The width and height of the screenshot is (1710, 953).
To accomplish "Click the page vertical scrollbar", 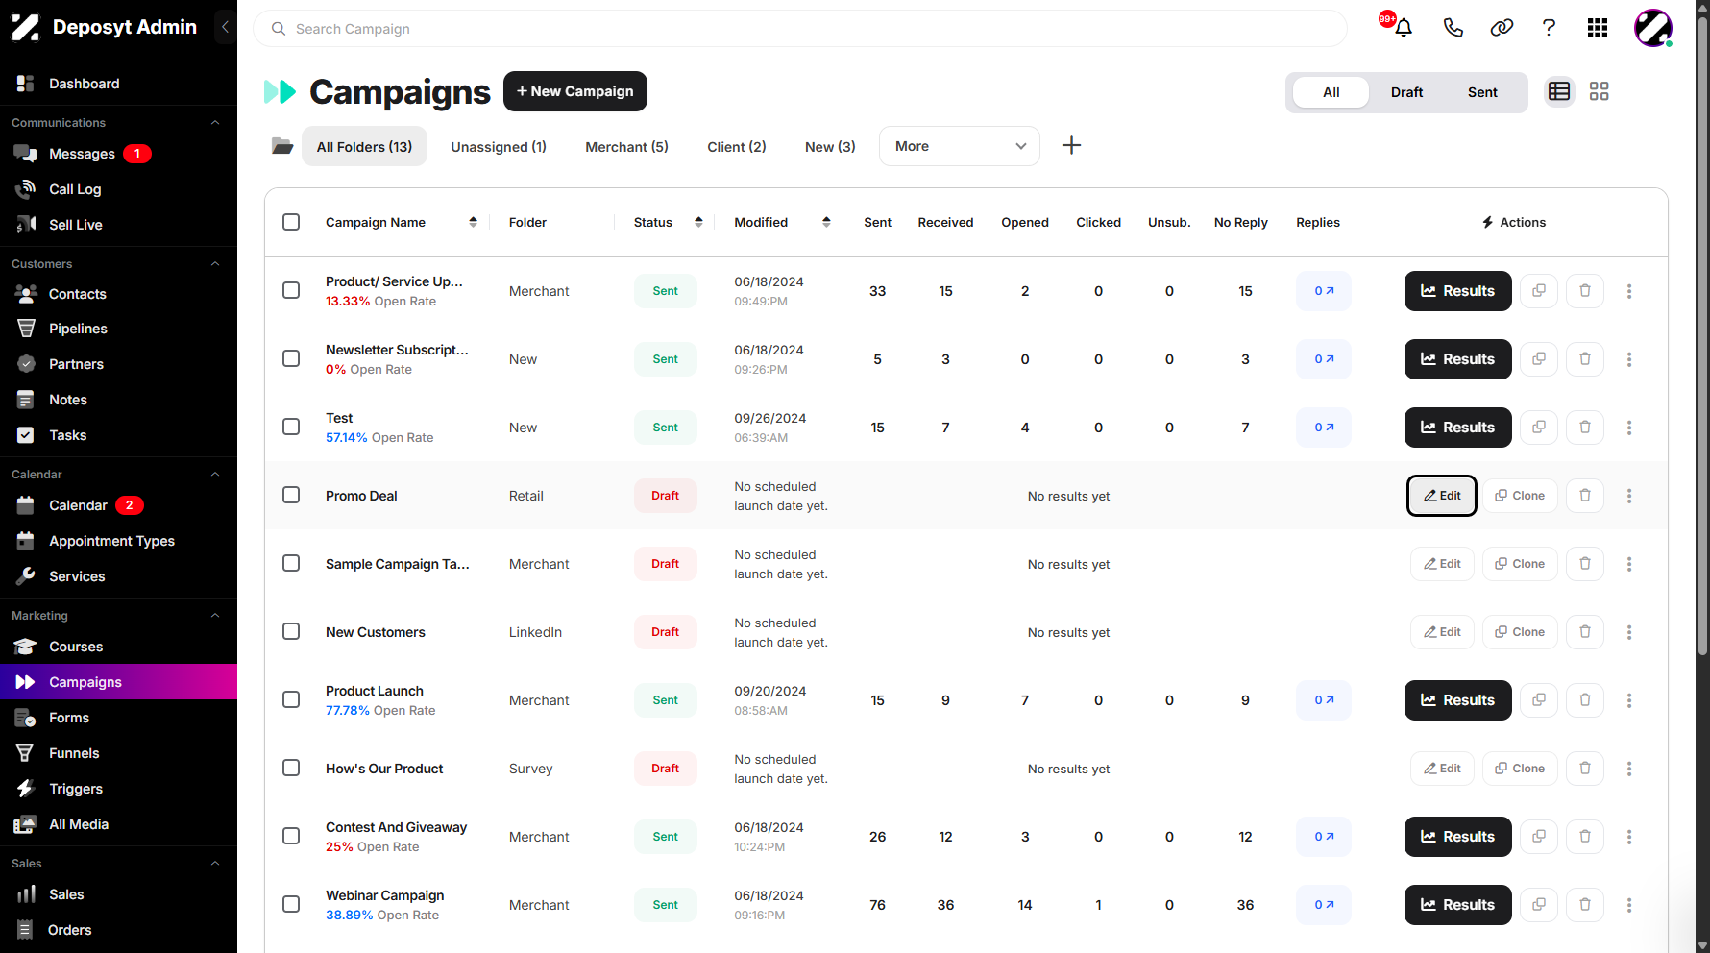I will click(1702, 336).
